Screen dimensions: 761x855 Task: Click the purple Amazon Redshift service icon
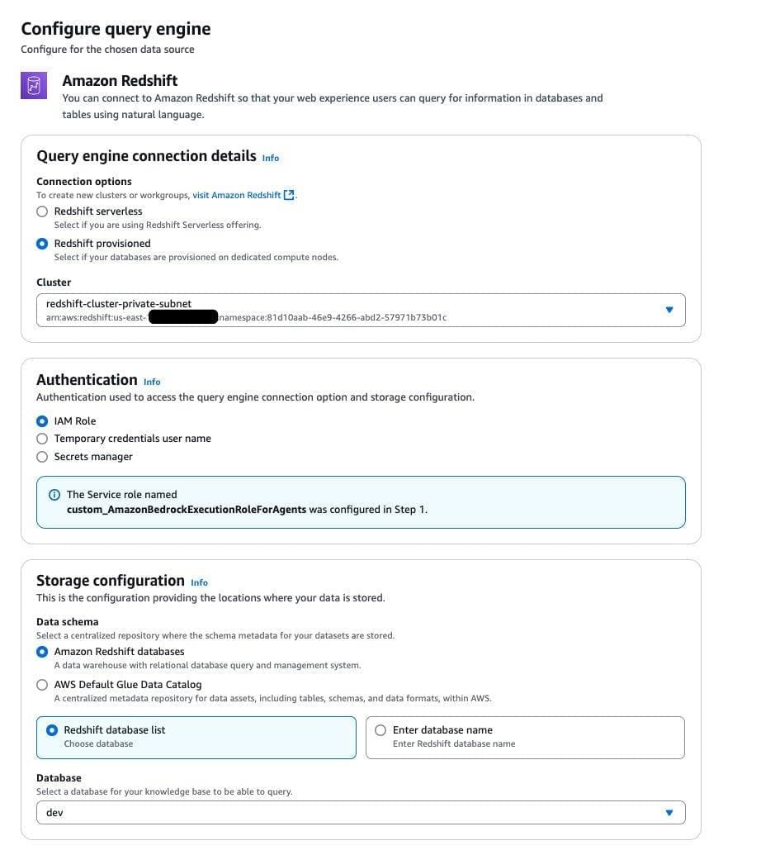[33, 86]
